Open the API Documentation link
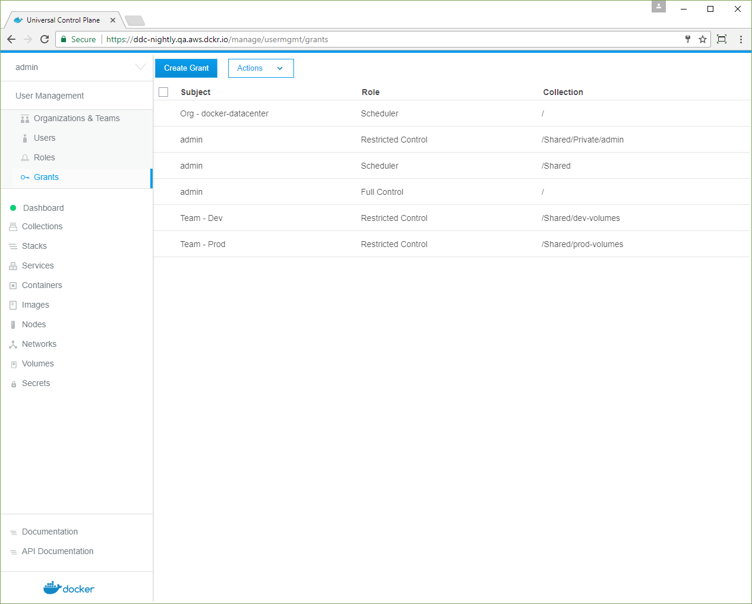The width and height of the screenshot is (752, 604). (x=58, y=551)
